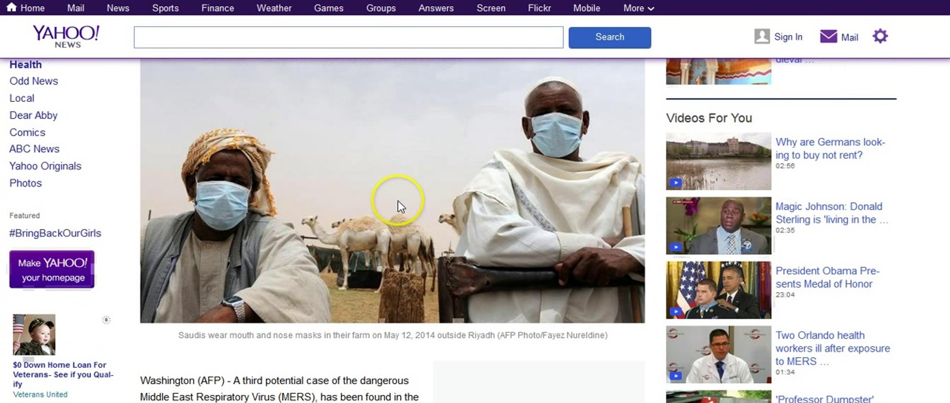
Task: Click the ad choices icon above veterans ad
Action: (106, 320)
